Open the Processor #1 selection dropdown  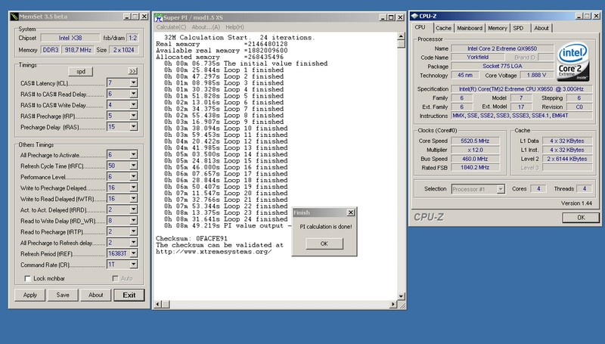click(x=501, y=189)
